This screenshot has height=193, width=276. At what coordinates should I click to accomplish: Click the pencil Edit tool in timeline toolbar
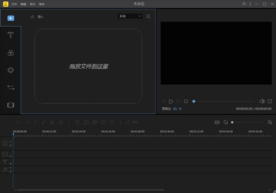(x=44, y=122)
